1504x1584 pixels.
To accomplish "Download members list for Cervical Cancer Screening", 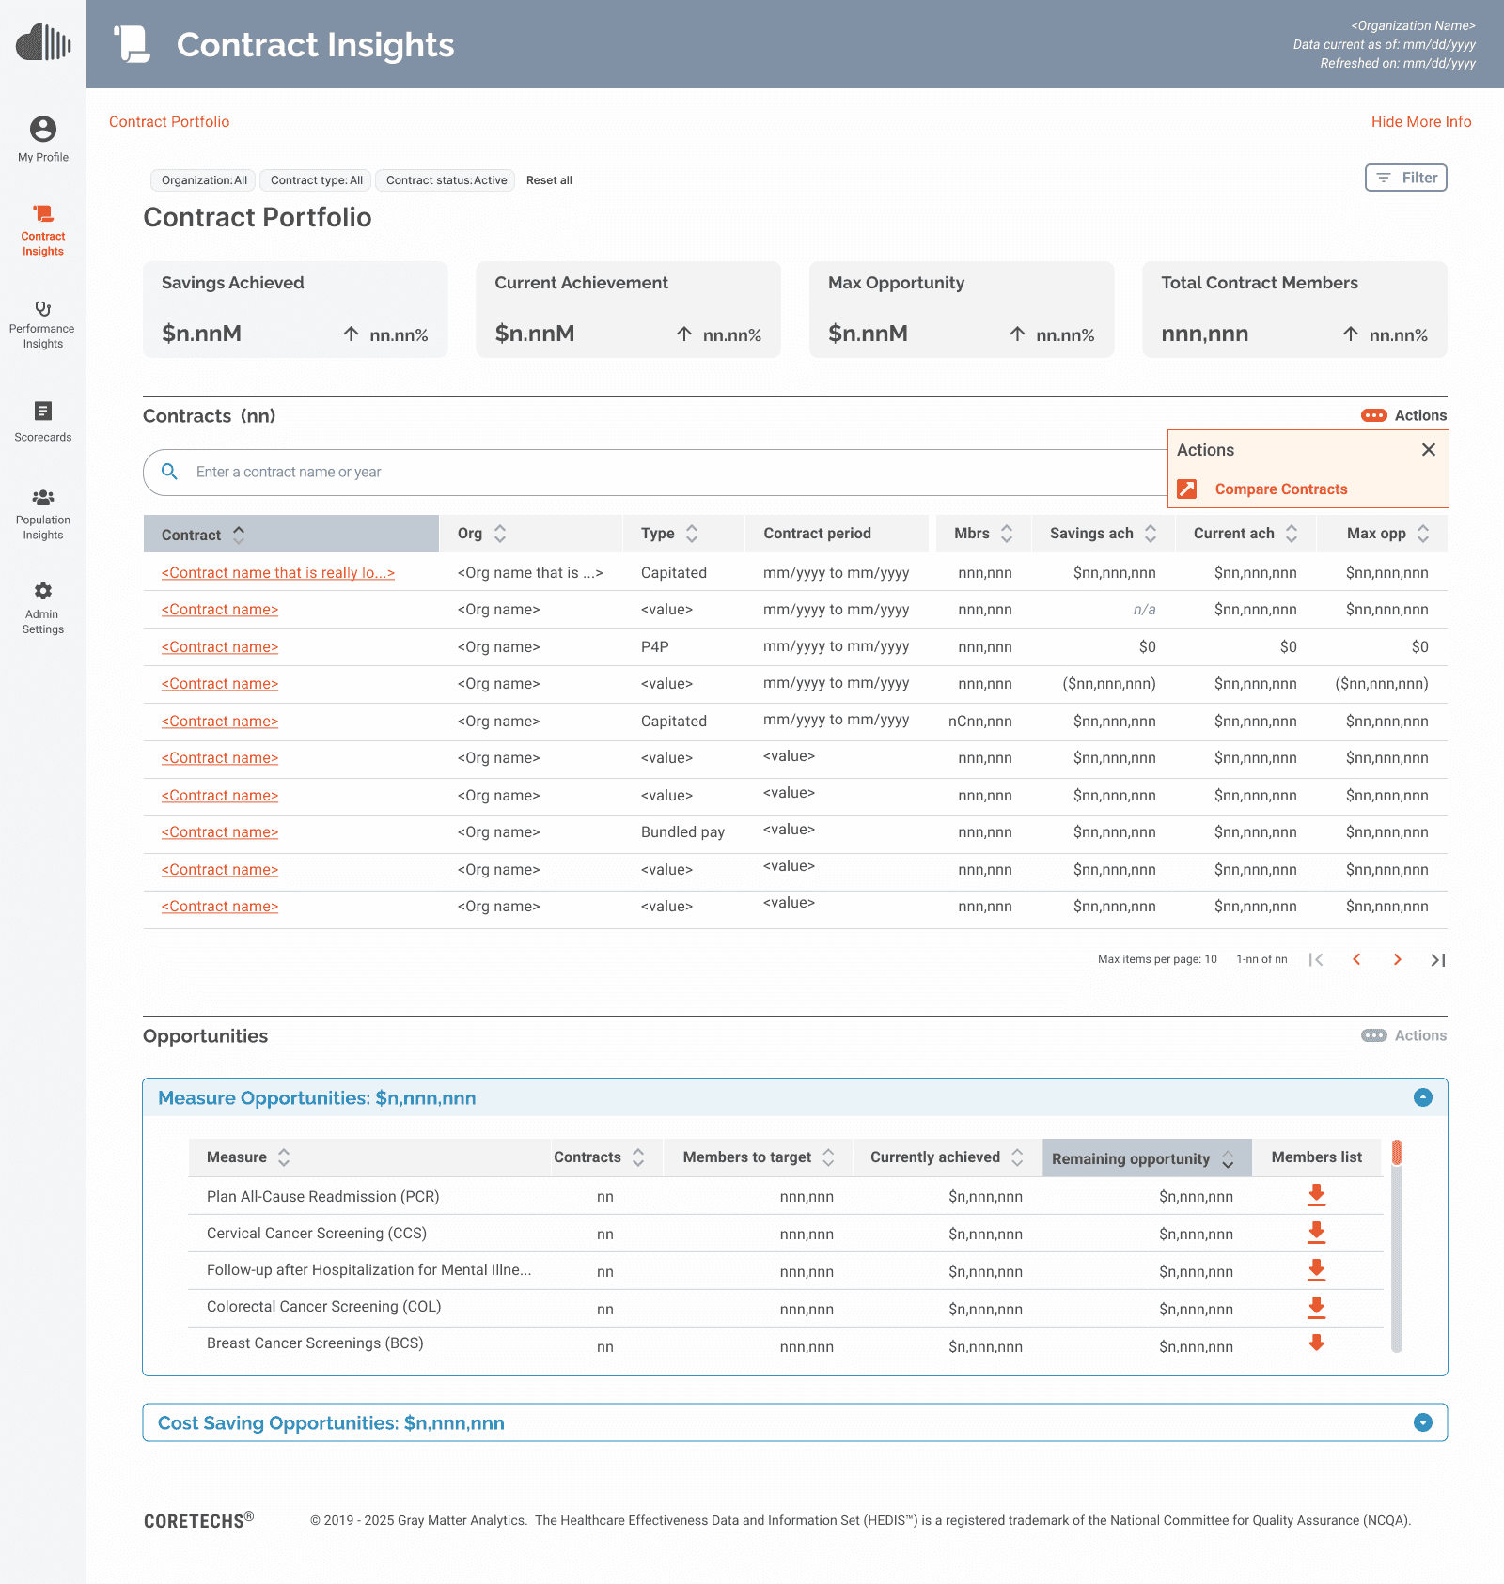I will click(x=1317, y=1233).
